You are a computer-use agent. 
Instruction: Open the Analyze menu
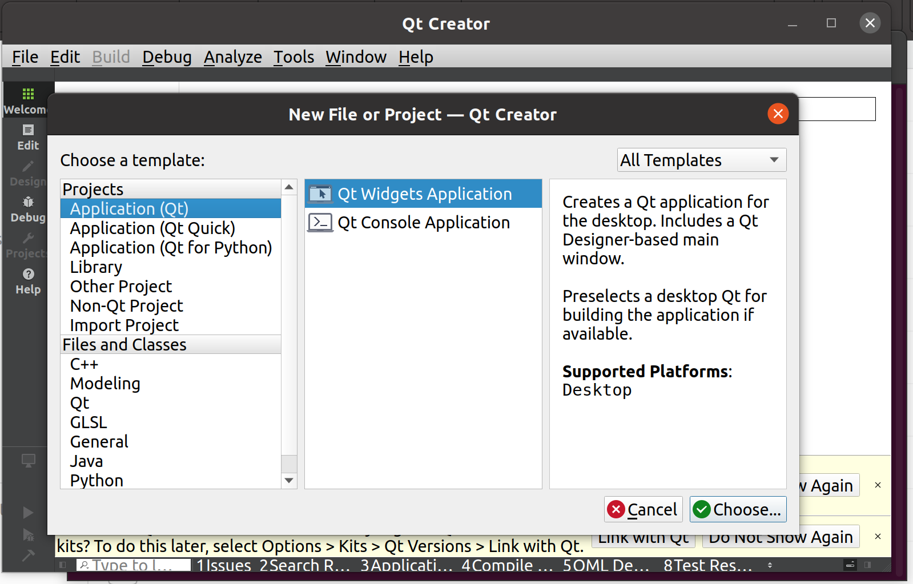(233, 57)
